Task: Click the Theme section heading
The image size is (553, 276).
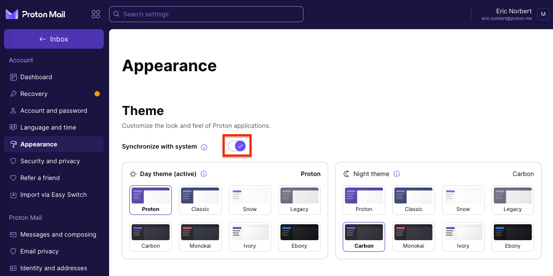Action: pos(143,111)
